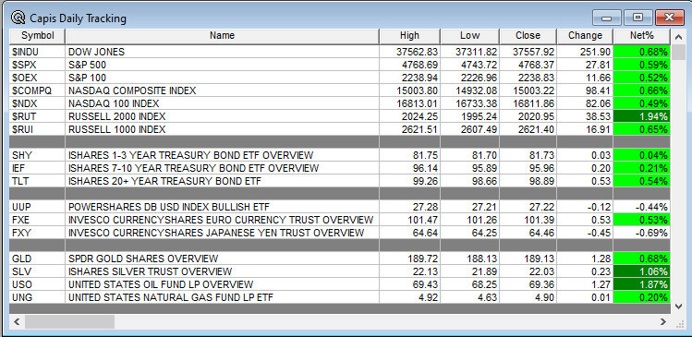The width and height of the screenshot is (692, 337).
Task: Sort by the Name column header
Action: click(222, 36)
